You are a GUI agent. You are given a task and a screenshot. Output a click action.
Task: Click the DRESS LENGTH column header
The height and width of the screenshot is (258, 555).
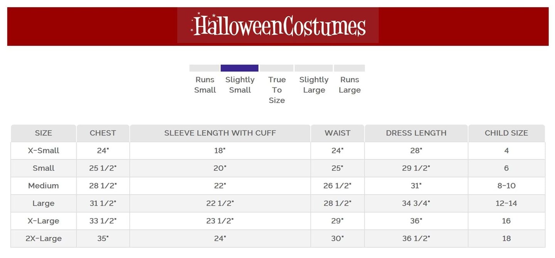point(416,133)
